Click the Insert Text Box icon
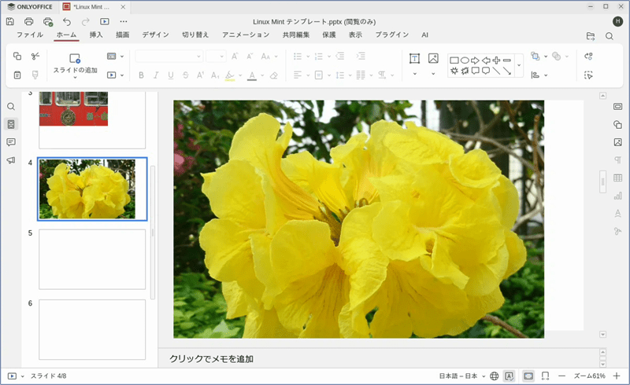 point(414,58)
